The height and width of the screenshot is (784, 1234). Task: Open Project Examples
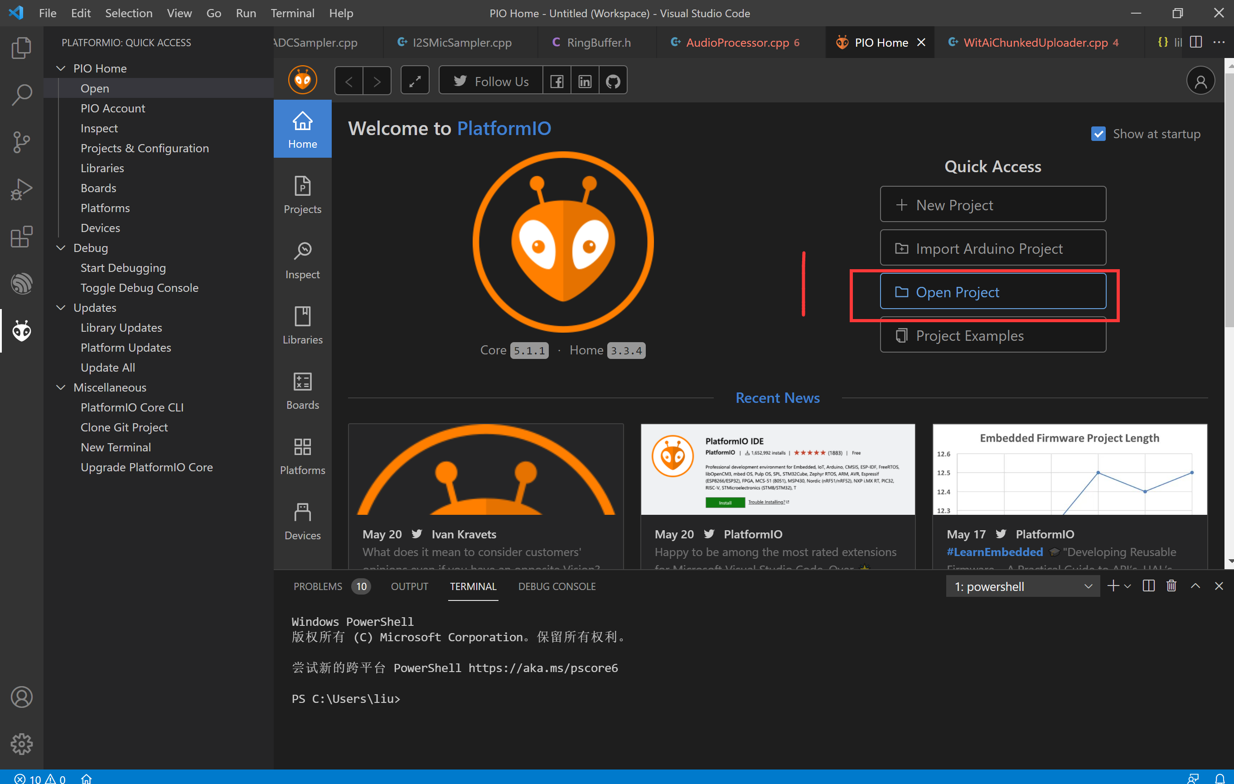pyautogui.click(x=992, y=336)
